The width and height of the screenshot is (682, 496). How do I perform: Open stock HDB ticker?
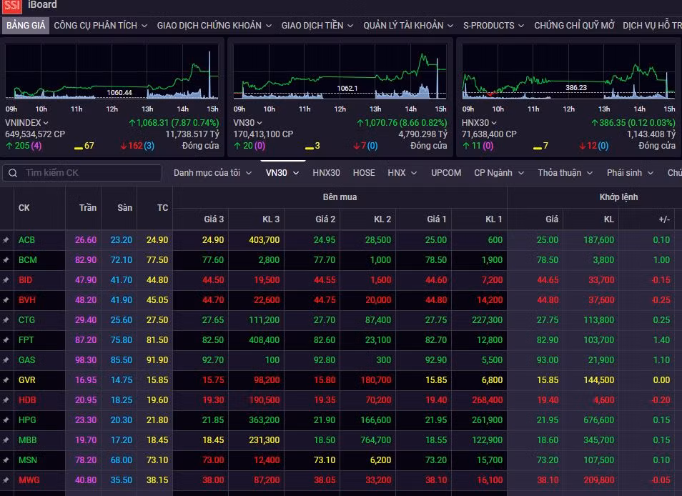click(x=27, y=400)
